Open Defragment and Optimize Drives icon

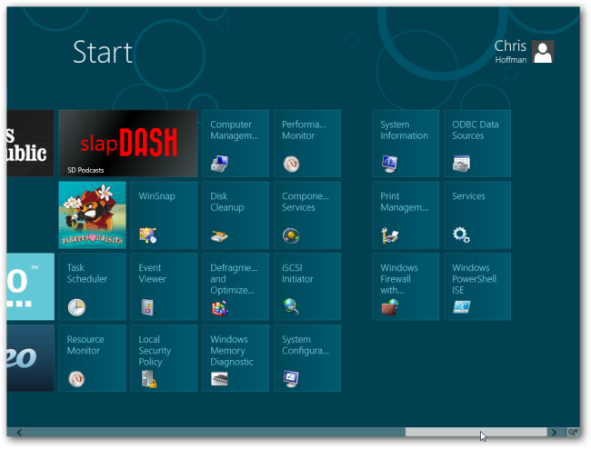pos(219,307)
